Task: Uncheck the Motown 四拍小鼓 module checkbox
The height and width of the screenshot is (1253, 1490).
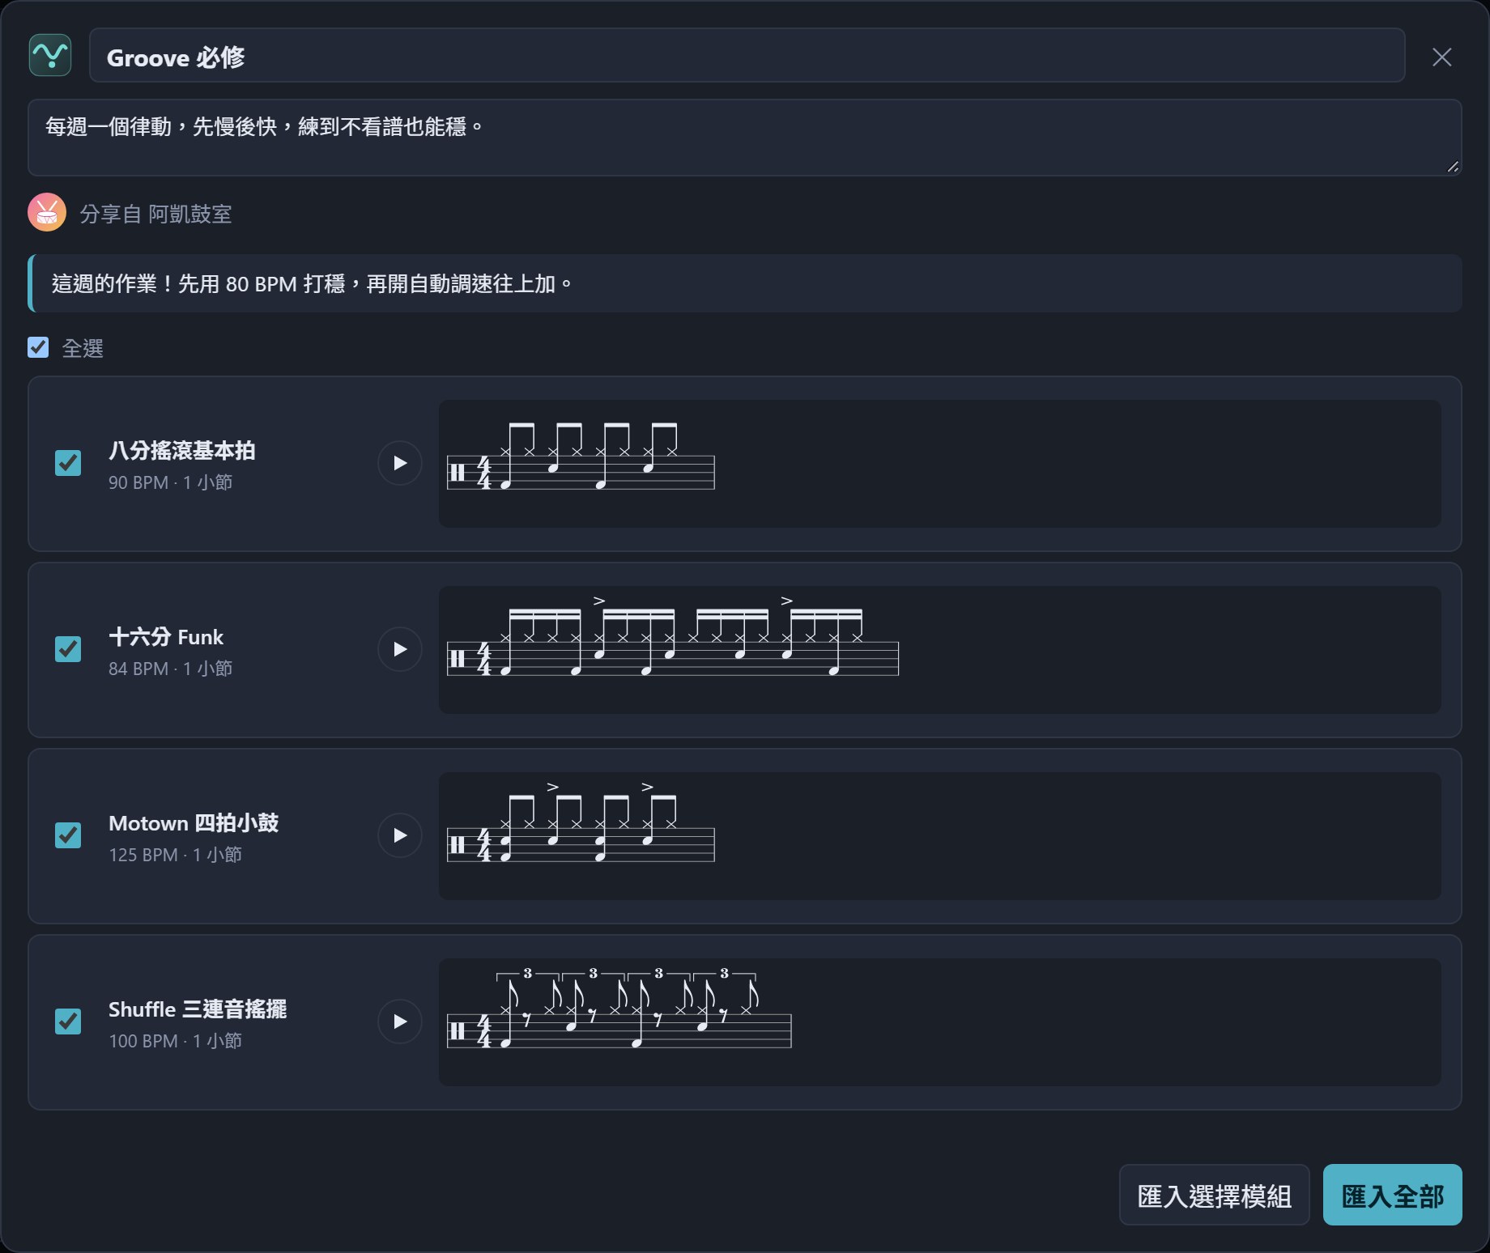Action: (68, 835)
